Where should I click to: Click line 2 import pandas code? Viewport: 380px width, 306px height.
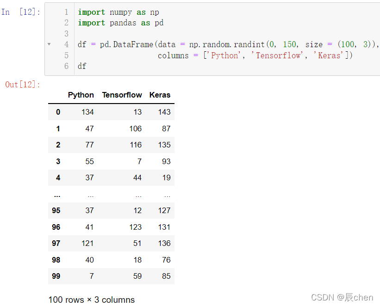[121, 23]
